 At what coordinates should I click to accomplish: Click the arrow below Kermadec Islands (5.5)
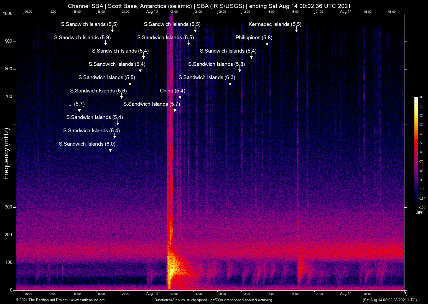pos(297,30)
